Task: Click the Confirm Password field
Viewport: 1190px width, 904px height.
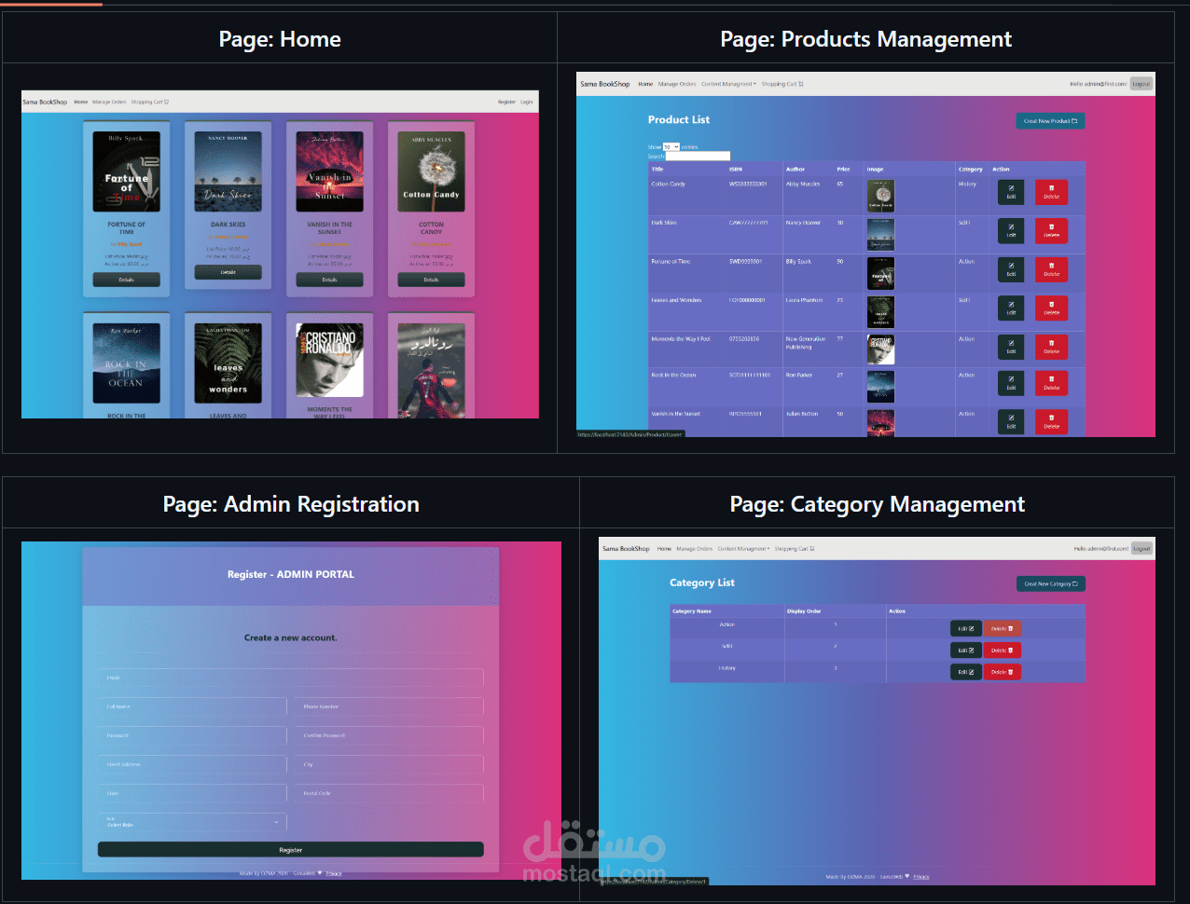Action: coord(389,735)
